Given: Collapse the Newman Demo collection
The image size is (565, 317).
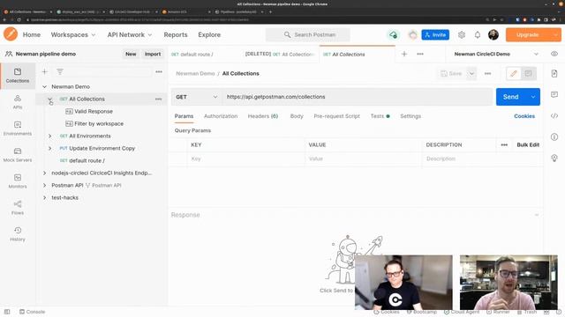Looking at the screenshot, I should 44,86.
